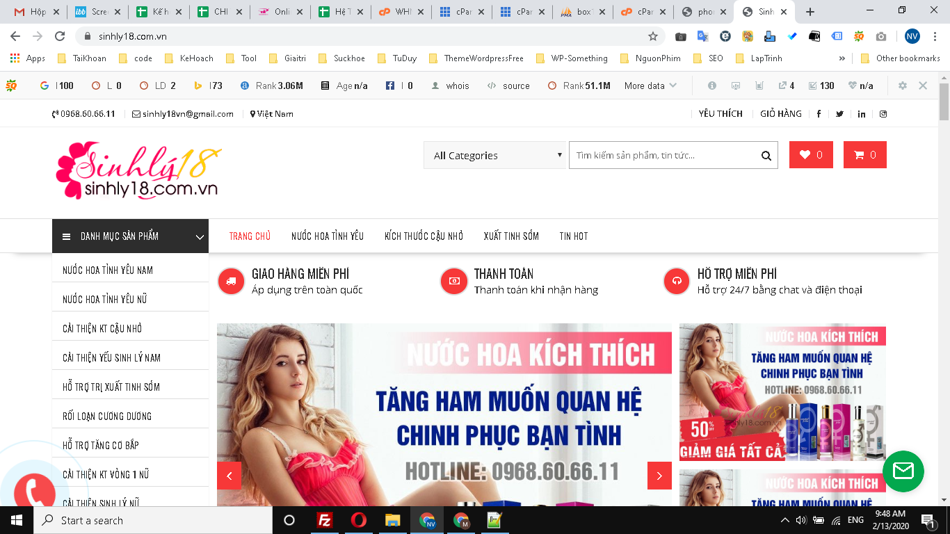Click the sinhly18vn@gmail.com email link
The width and height of the screenshot is (950, 534).
tap(183, 114)
